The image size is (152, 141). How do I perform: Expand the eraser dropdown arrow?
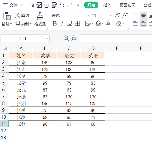tap(123, 23)
